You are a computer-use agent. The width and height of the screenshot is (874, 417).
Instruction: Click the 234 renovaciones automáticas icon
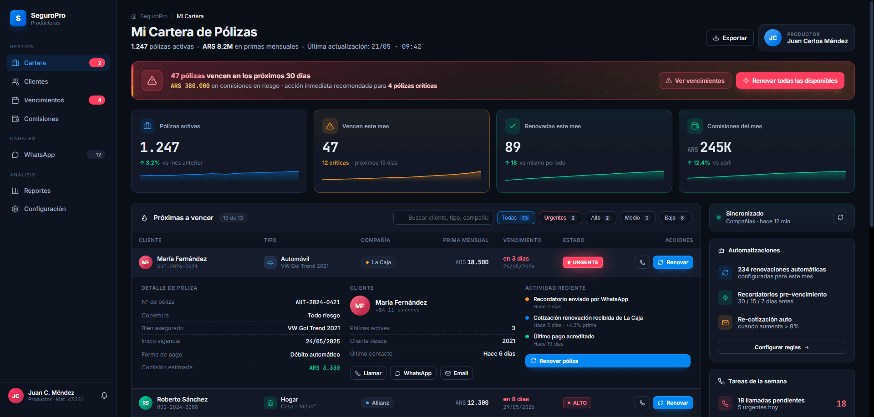[x=725, y=273]
